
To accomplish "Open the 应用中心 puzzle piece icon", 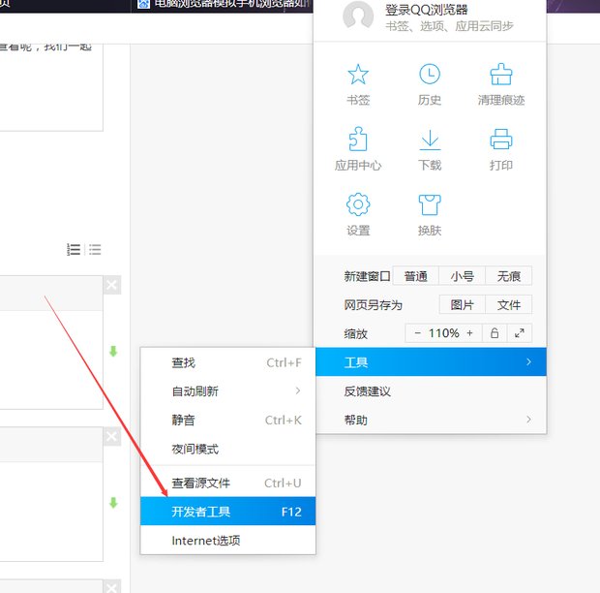I will [358, 140].
